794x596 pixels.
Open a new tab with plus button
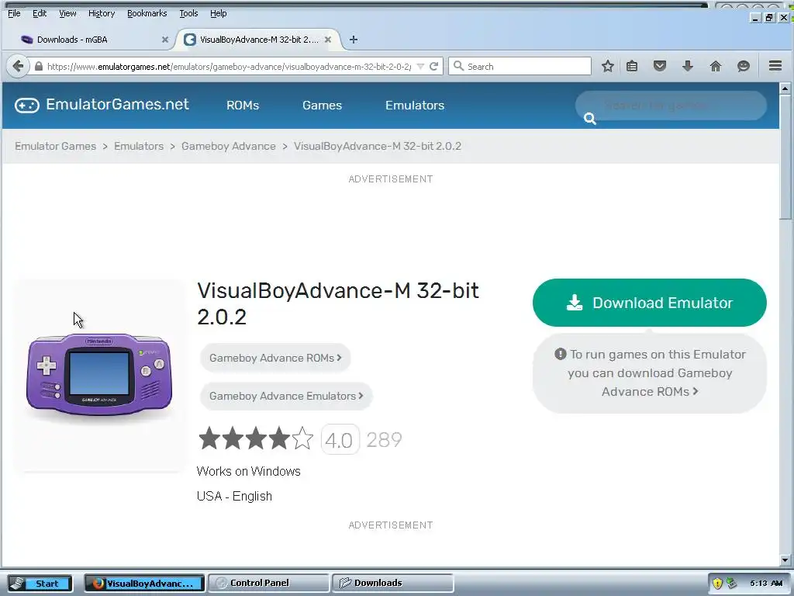[354, 40]
